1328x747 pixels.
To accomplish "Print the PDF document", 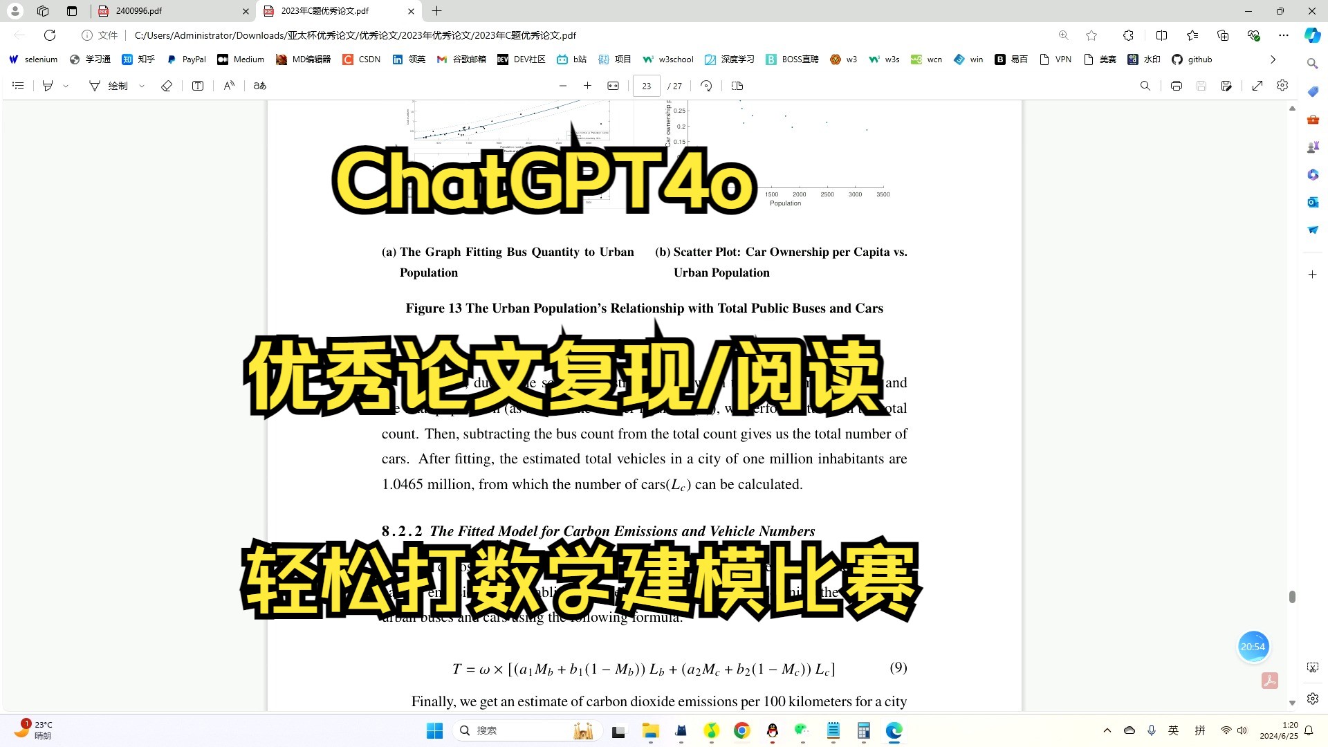I will pyautogui.click(x=1177, y=86).
